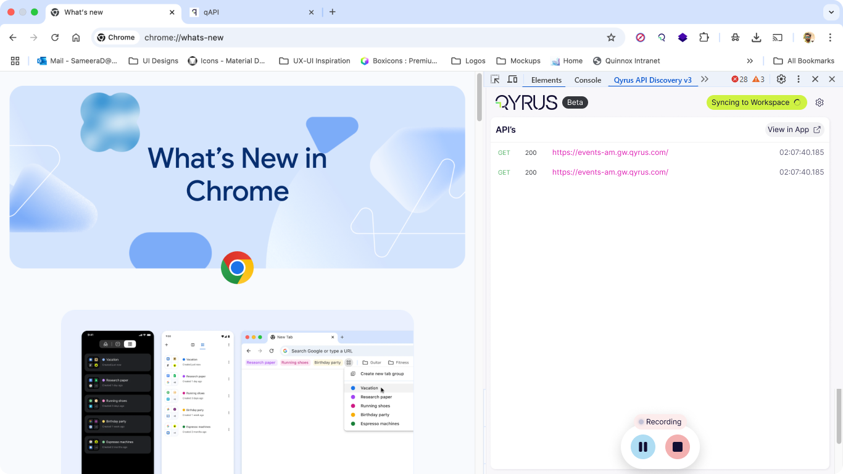Viewport: 843px width, 474px height.
Task: Open a new tab with the plus button
Action: point(333,12)
